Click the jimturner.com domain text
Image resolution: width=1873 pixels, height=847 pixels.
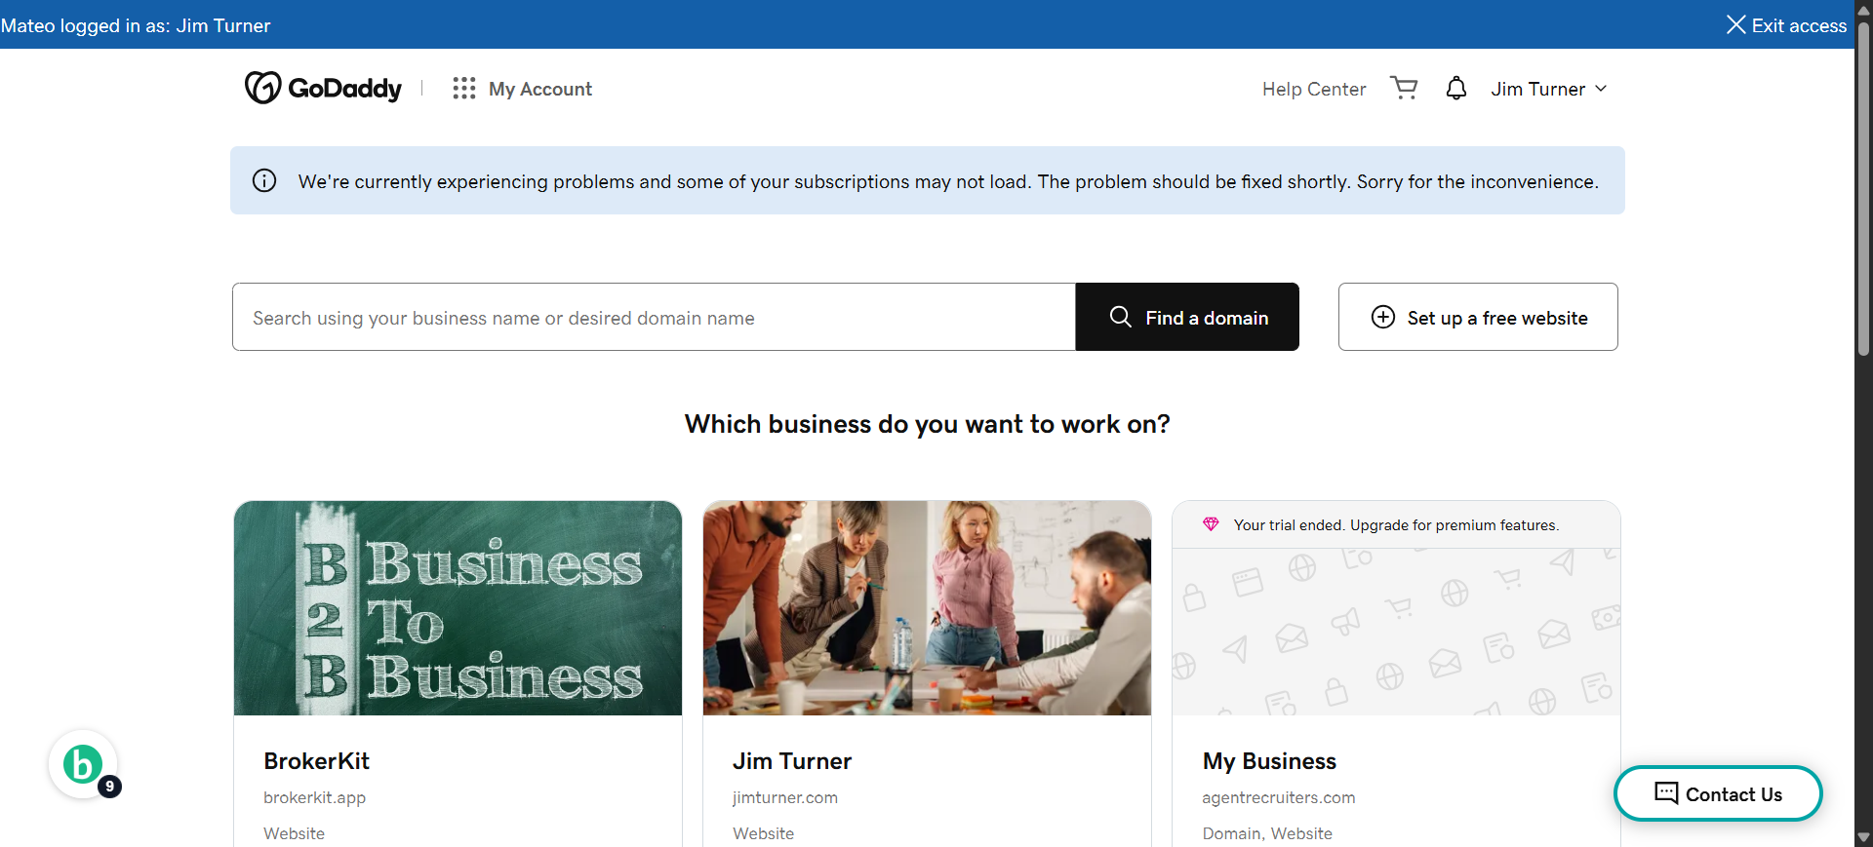(x=785, y=797)
